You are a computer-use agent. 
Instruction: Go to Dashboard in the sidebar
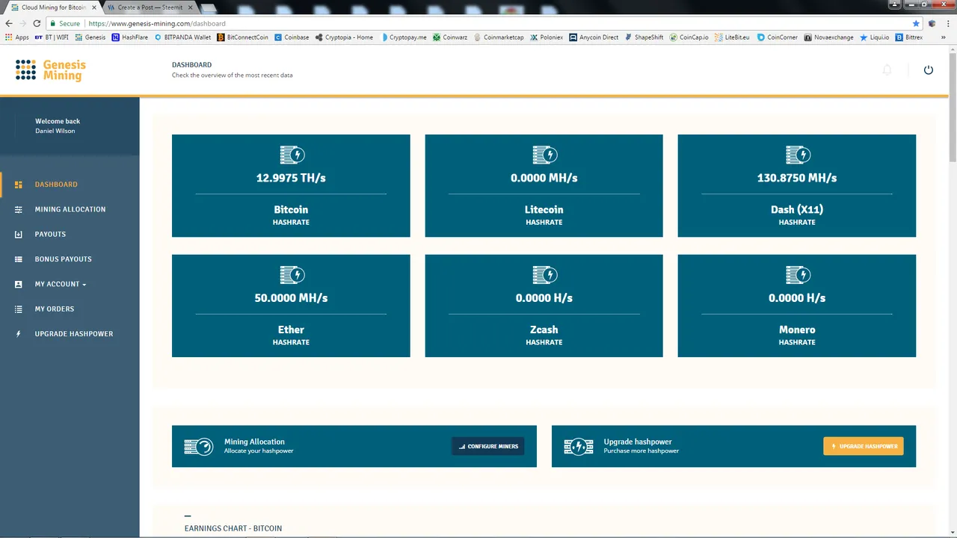56,185
